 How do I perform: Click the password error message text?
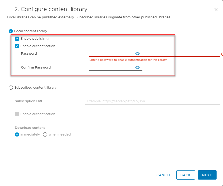click(128, 60)
